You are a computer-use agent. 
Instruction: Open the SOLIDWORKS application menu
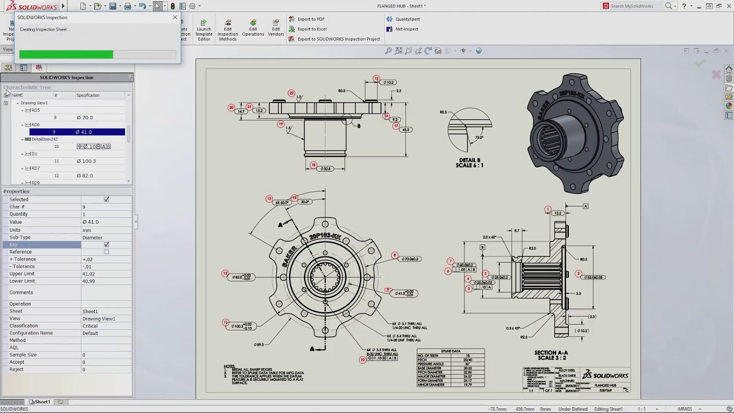32,6
